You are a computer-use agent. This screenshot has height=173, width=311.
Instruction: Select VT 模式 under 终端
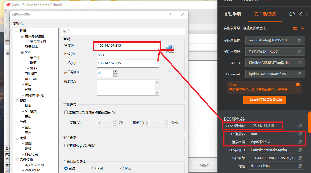click(31, 111)
